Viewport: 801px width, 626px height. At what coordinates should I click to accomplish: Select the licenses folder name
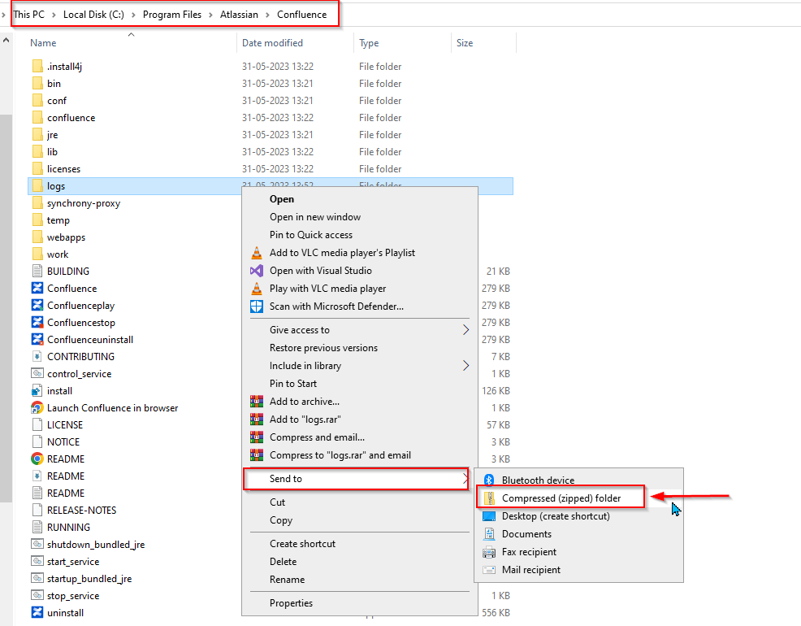(64, 169)
